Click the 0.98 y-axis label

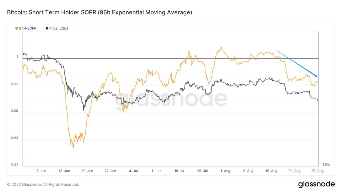pyautogui.click(x=14, y=84)
